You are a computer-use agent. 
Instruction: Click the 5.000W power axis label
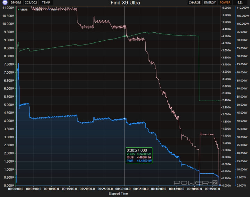pyautogui.click(x=241, y=177)
